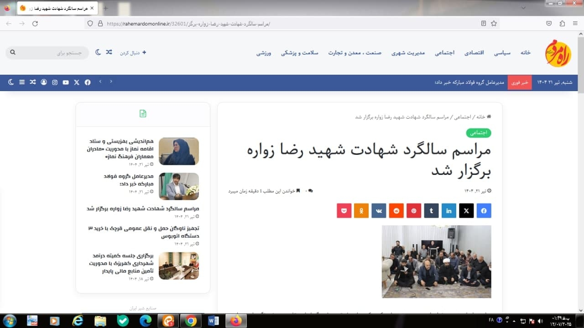Open Firefox extensions puzzle icon
Screen dimensions: 584x328
click(x=562, y=23)
